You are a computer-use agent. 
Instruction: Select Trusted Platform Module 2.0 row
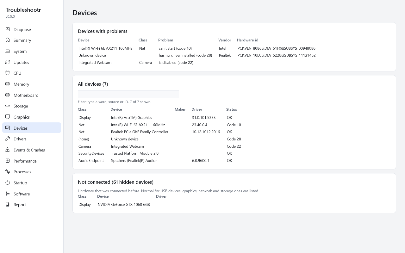click(x=160, y=153)
